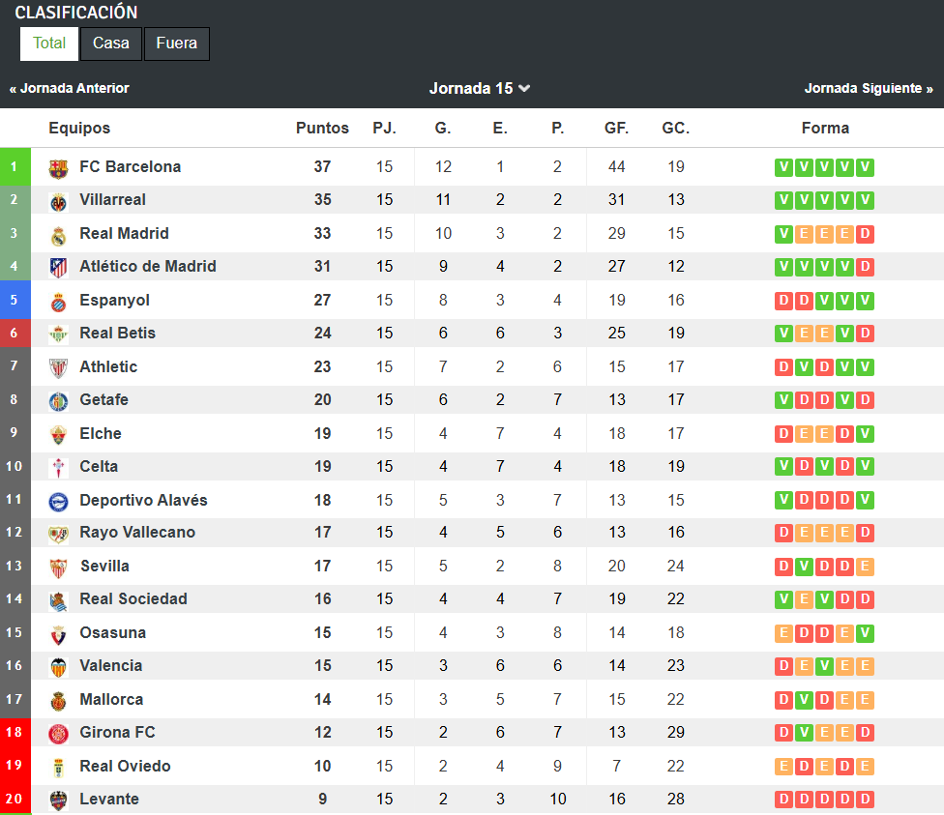Switch to the Fuera tab
Viewport: 944px width, 815px height.
coord(176,44)
